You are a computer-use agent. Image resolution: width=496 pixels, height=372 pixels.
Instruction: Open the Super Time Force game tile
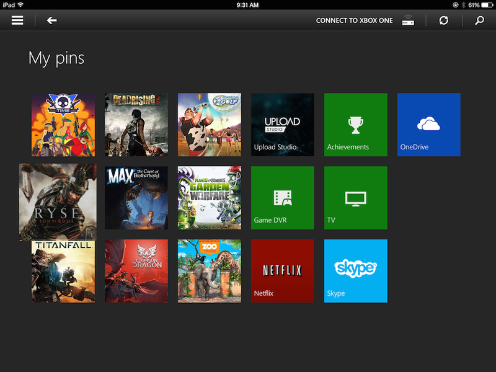click(63, 125)
